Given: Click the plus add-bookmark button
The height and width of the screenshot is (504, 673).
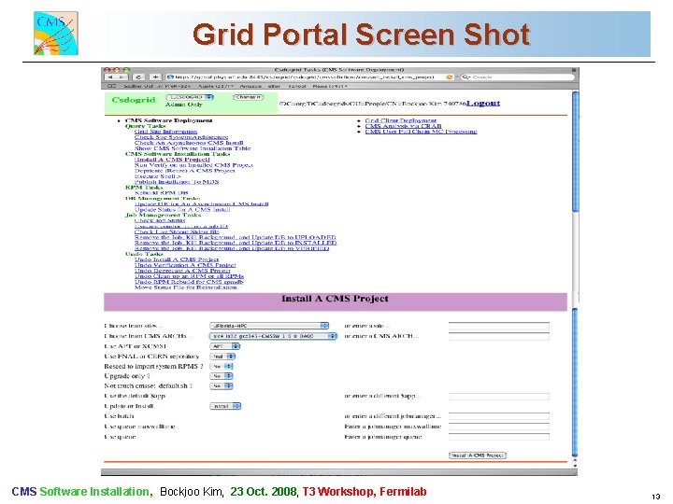Looking at the screenshot, I should pyautogui.click(x=155, y=77).
